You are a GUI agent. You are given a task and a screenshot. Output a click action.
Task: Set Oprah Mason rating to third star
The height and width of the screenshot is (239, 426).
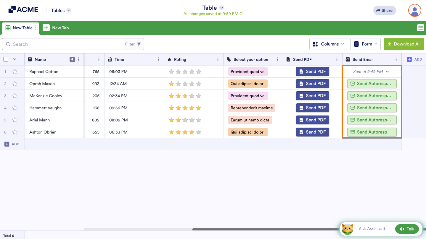(x=185, y=84)
